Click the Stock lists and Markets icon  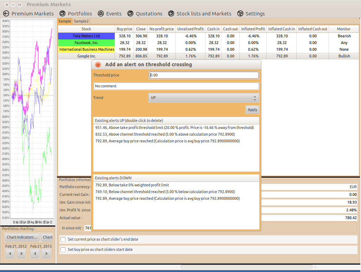(x=171, y=14)
